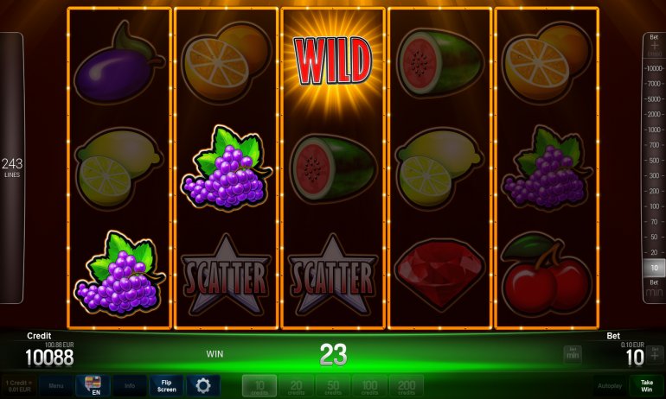Open the Menu button
Viewport: 666px width, 399px height.
[56, 385]
